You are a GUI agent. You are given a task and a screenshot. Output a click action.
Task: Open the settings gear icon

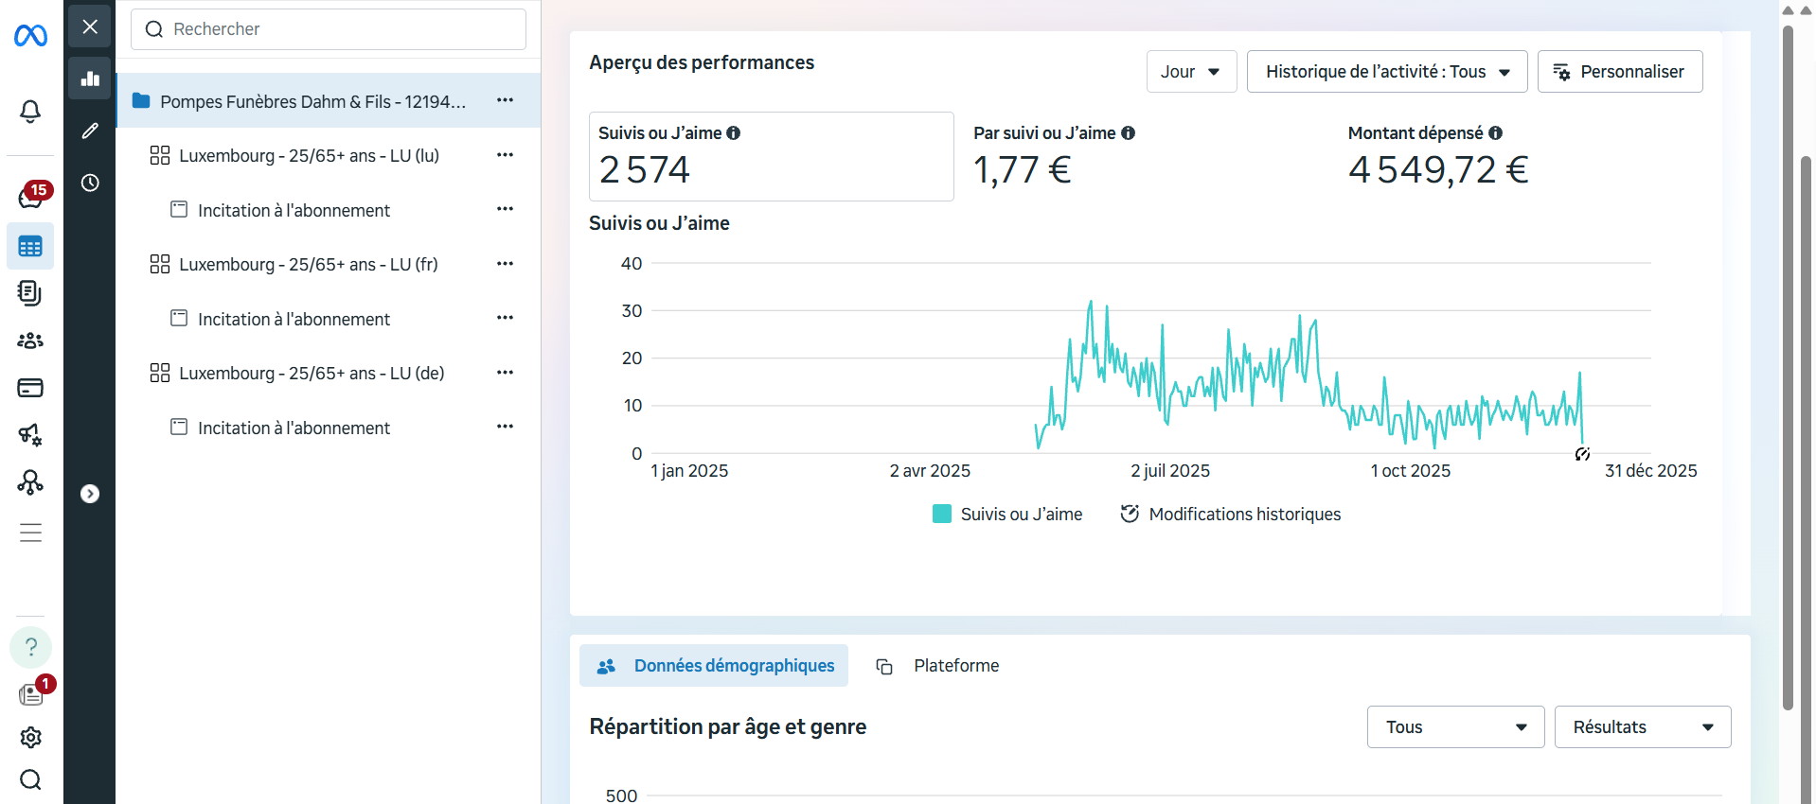click(x=30, y=738)
